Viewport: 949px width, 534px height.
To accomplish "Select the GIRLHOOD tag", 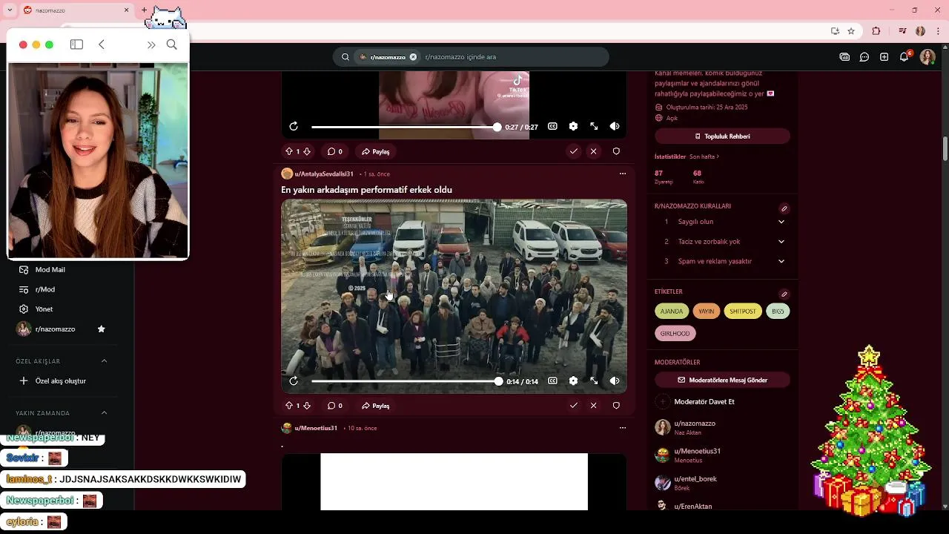I will [x=675, y=334].
